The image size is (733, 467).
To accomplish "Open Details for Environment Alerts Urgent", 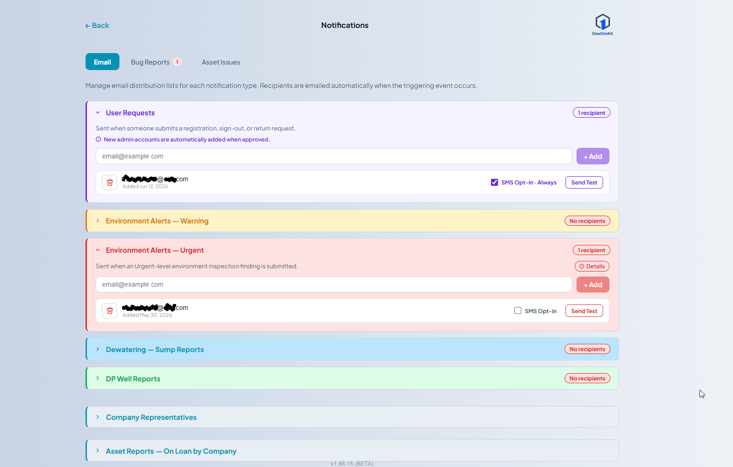I will tap(592, 266).
